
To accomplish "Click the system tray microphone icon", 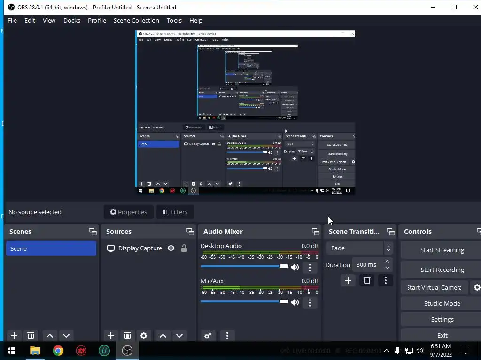I will pyautogui.click(x=397, y=351).
